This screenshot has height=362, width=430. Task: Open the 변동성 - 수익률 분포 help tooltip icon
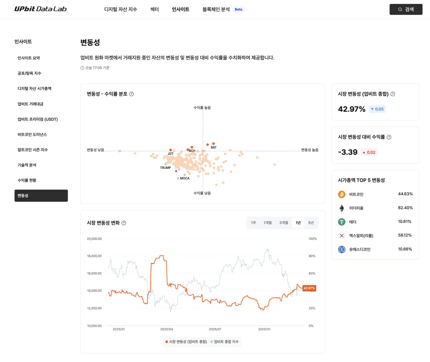tap(132, 94)
